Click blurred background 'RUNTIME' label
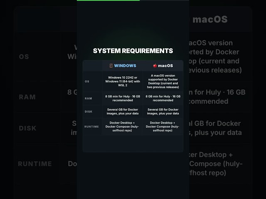Image resolution: width=266 pixels, height=199 pixels. tap(35, 164)
